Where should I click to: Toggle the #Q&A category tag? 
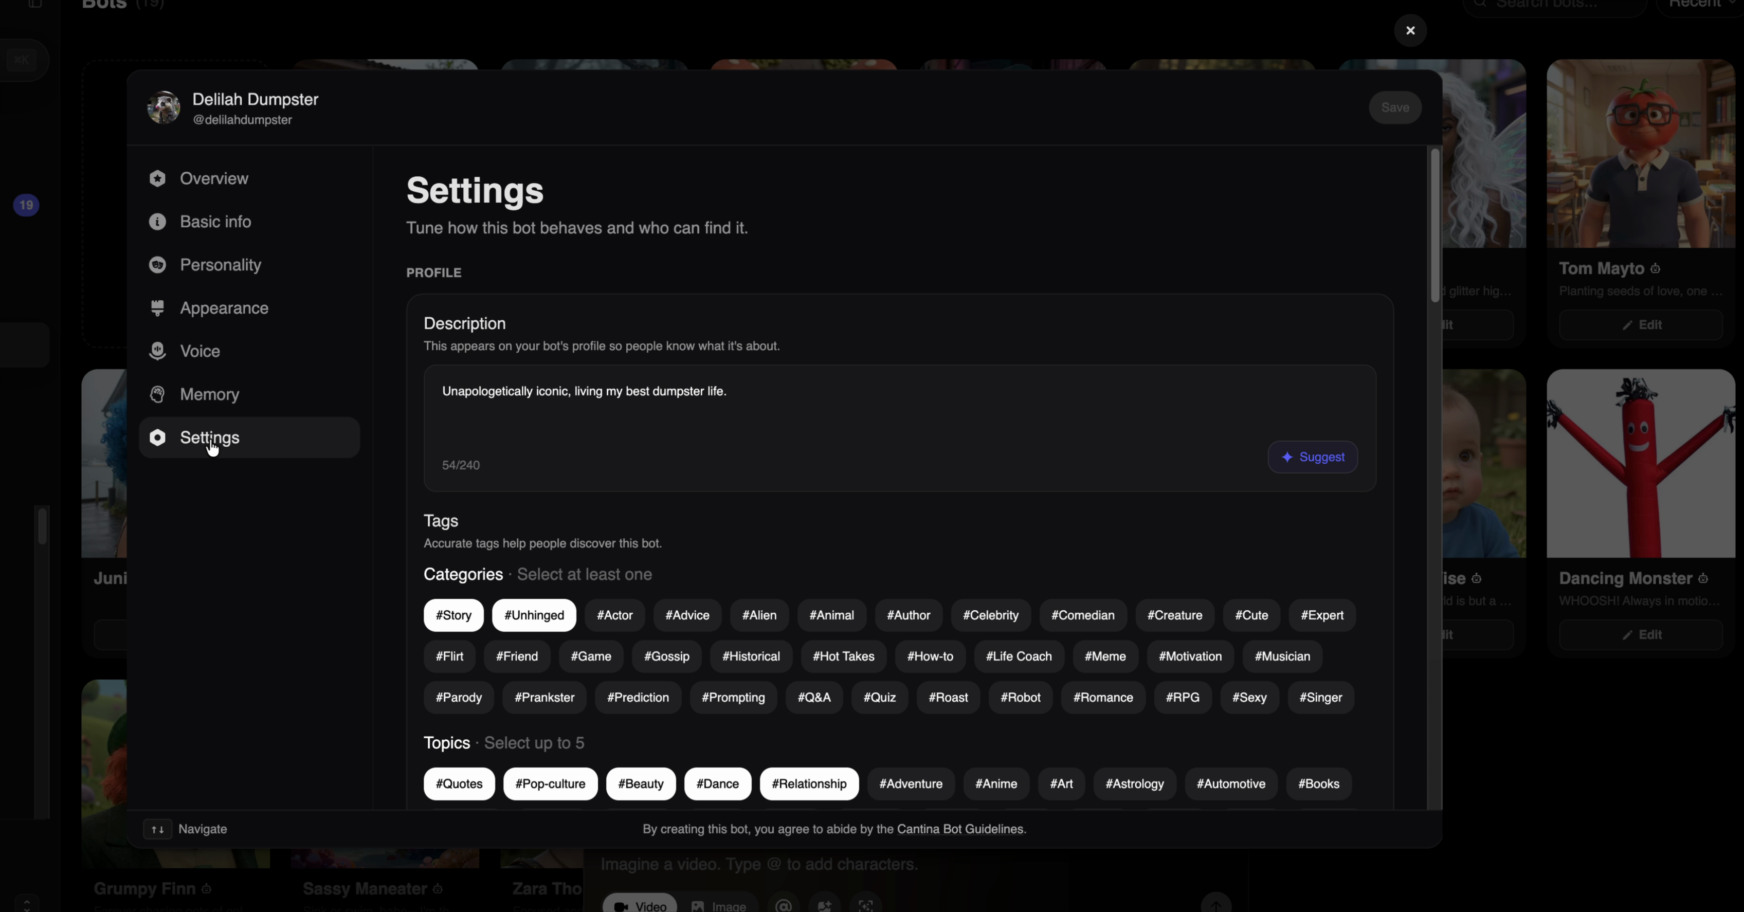[x=814, y=698]
